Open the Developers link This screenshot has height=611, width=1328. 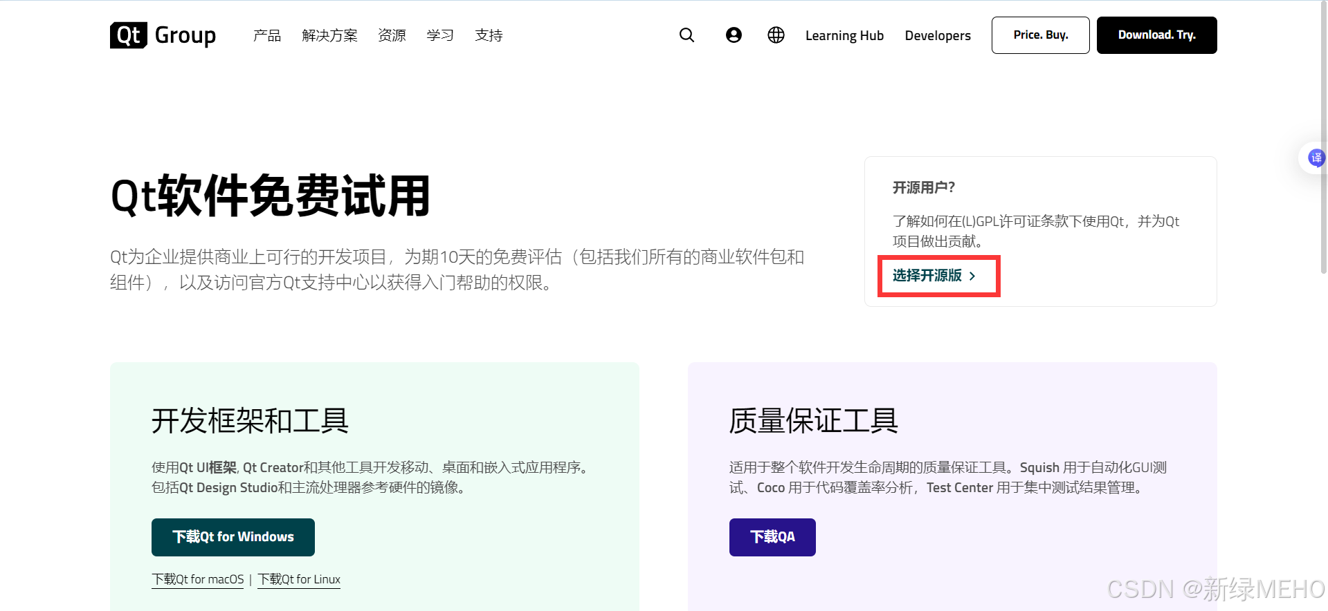tap(938, 35)
